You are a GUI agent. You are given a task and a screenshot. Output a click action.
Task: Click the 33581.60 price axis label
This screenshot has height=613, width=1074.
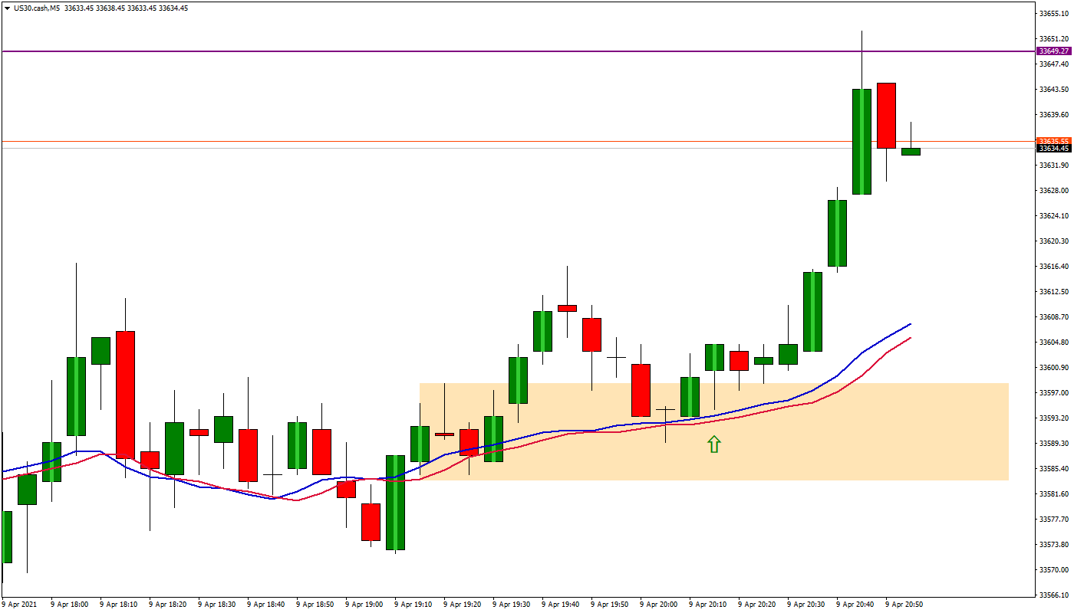(1054, 494)
